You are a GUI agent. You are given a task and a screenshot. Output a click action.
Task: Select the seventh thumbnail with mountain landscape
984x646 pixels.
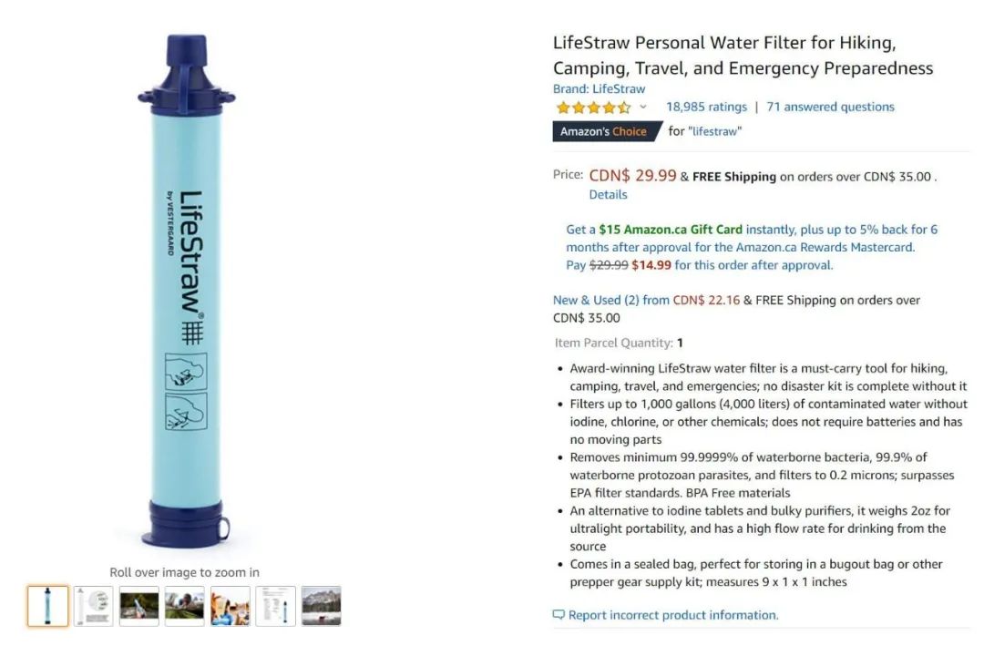(x=322, y=606)
